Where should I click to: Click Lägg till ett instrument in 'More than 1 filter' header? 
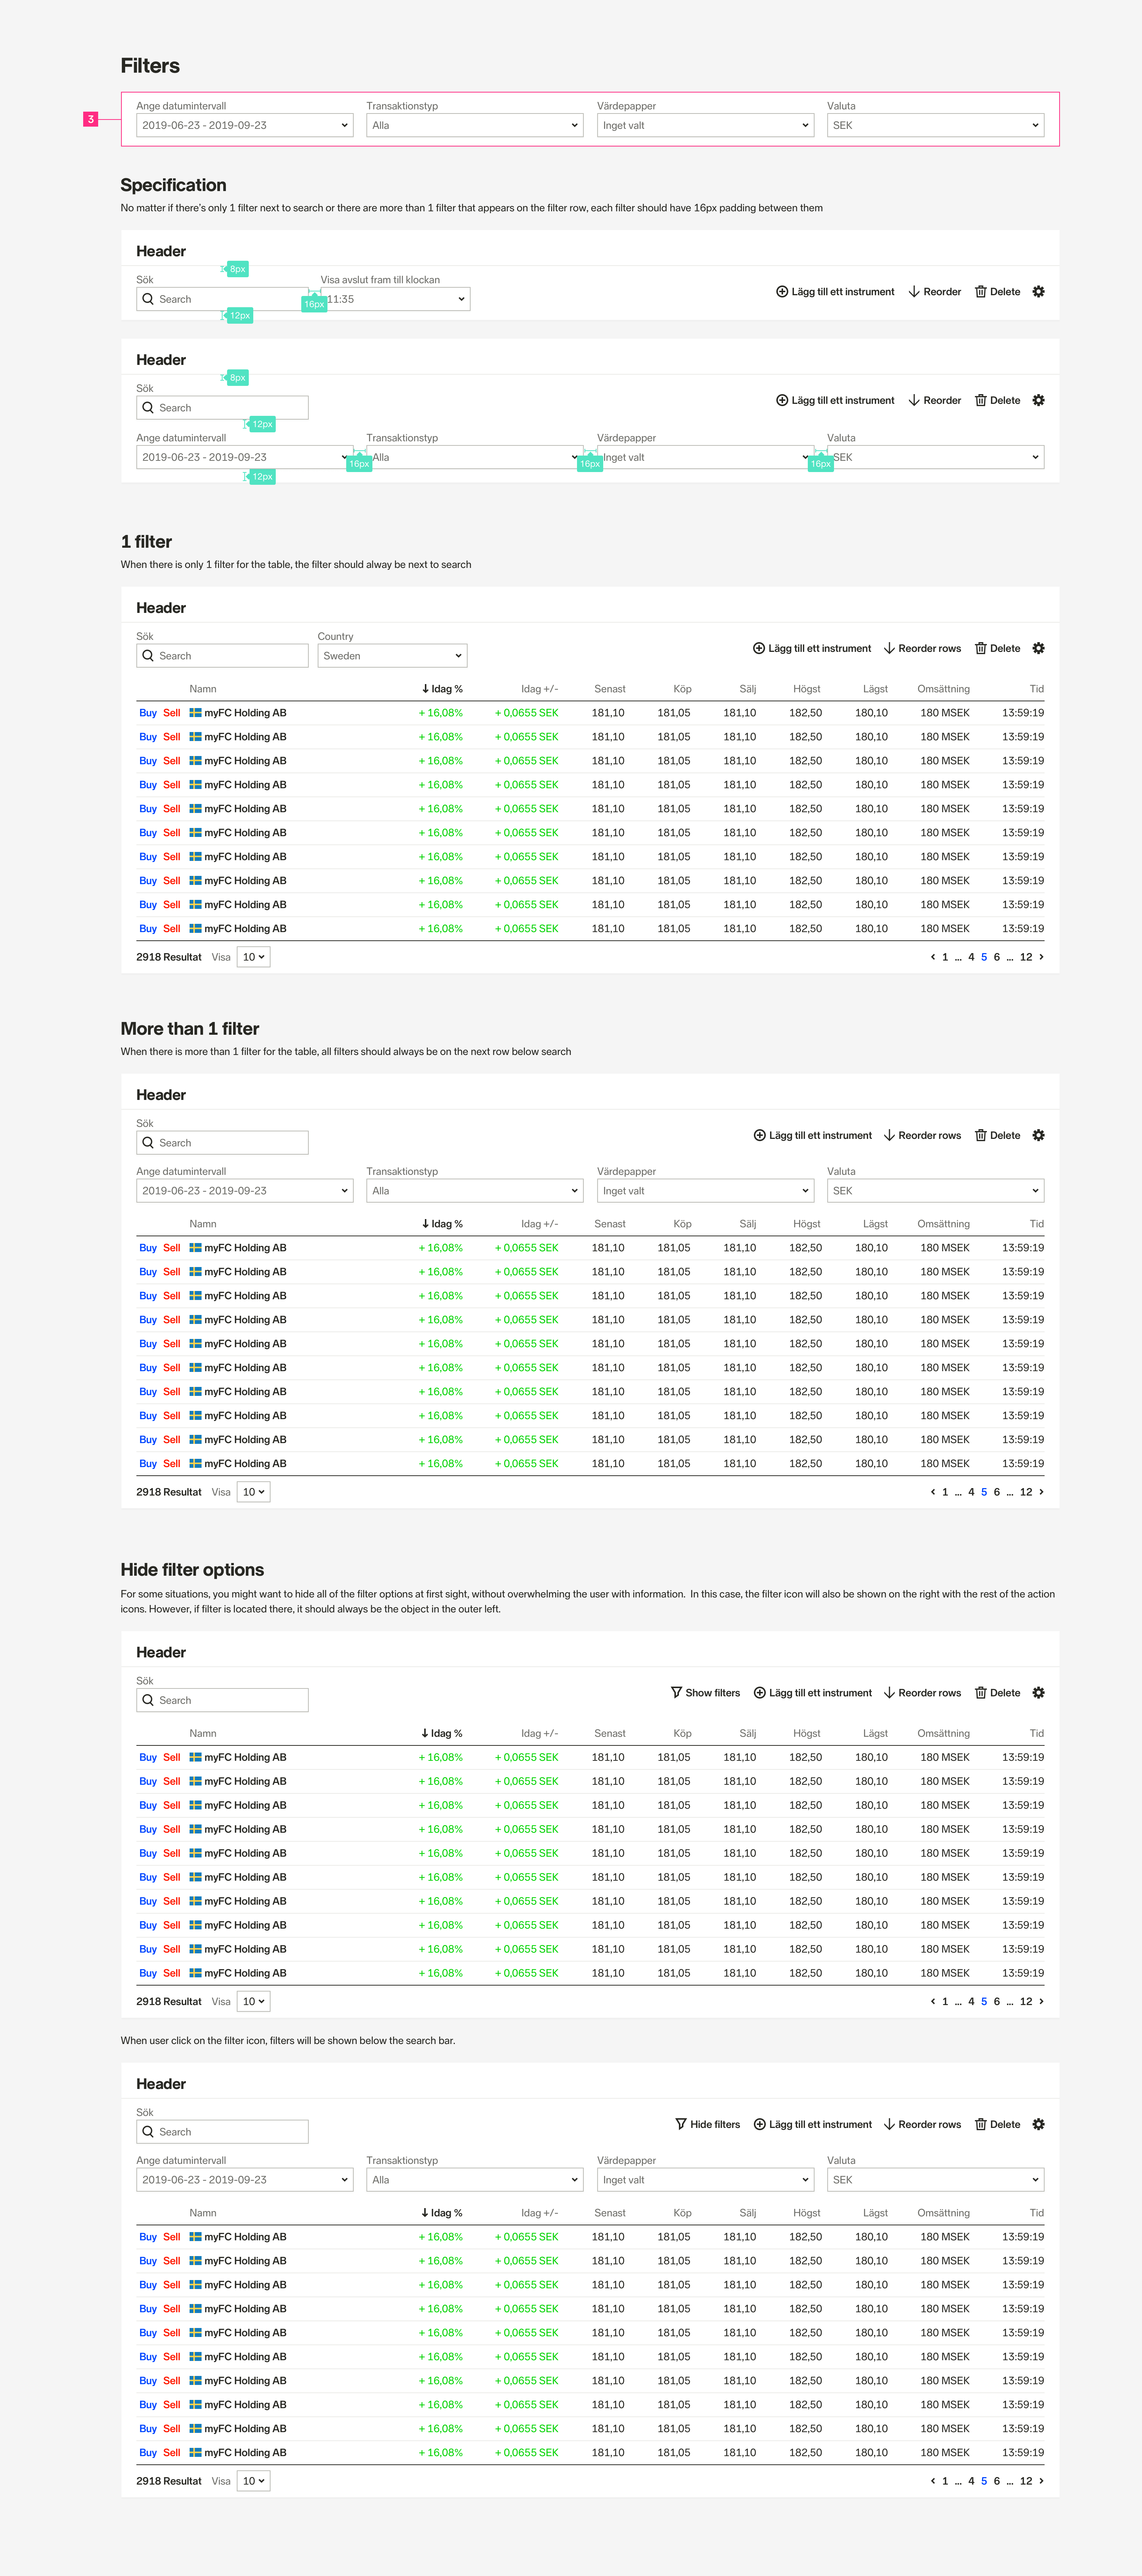click(x=813, y=1135)
